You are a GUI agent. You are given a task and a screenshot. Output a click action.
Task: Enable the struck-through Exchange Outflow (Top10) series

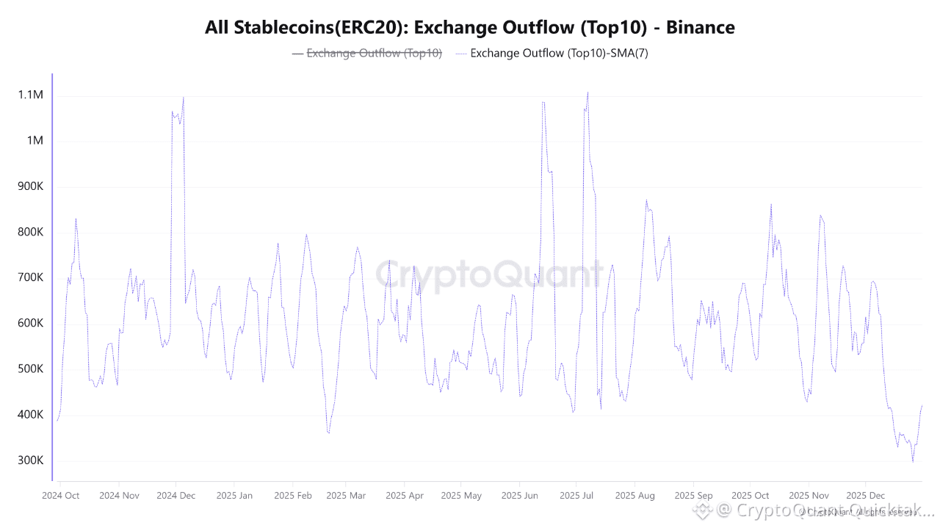point(374,53)
